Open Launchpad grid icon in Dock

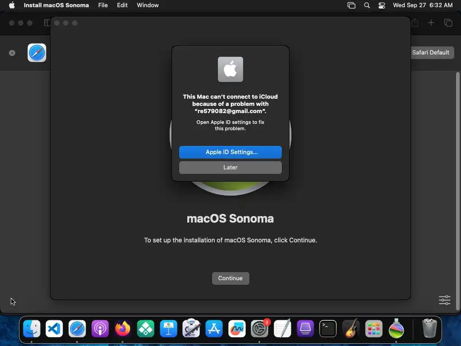[373, 328]
